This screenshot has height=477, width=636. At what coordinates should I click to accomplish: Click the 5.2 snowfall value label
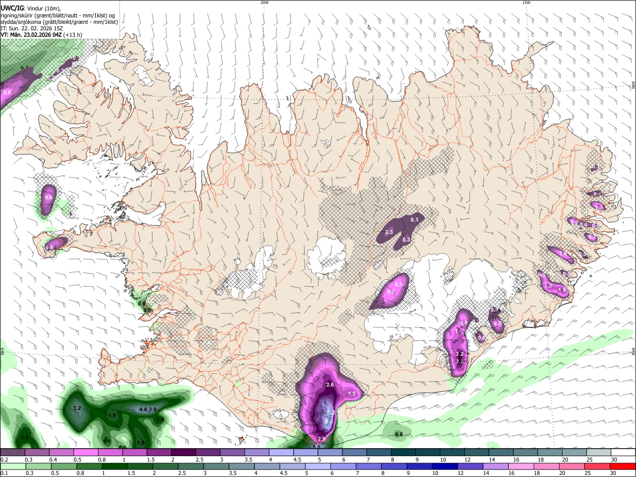[x=332, y=412]
